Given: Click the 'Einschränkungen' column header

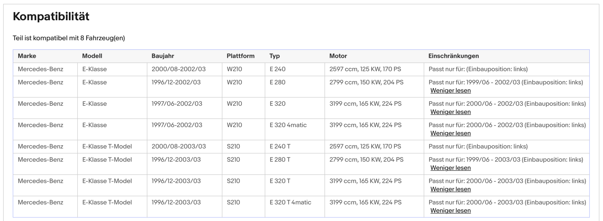Looking at the screenshot, I should pos(454,56).
